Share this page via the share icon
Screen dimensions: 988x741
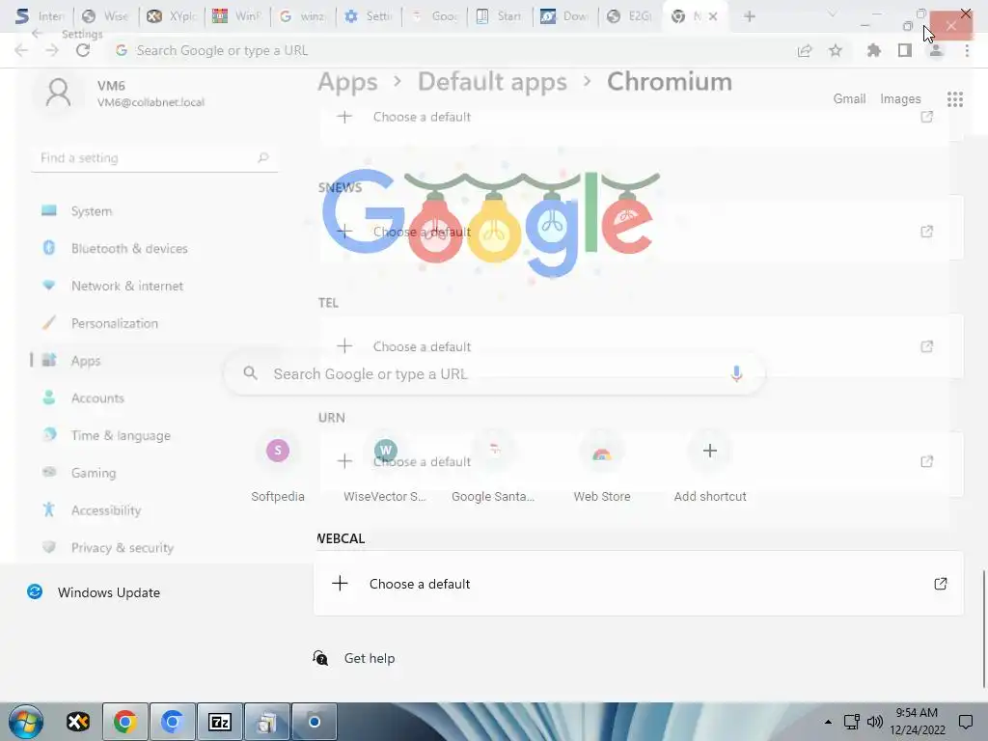click(804, 50)
